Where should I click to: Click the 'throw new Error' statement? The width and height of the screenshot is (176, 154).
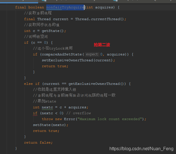click(x=58, y=119)
